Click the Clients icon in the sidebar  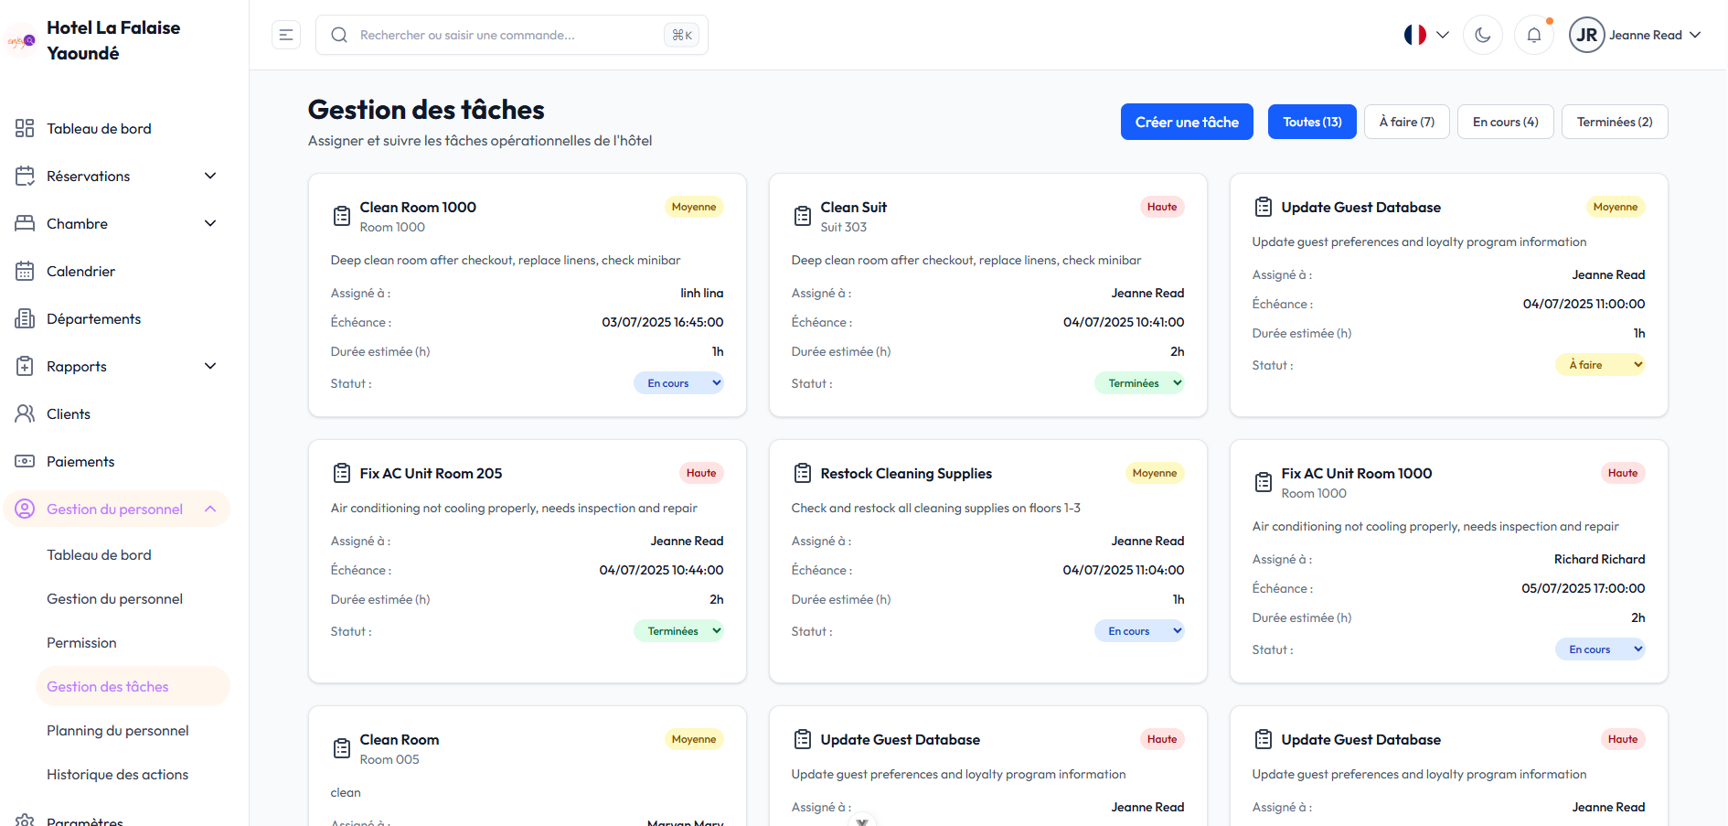coord(25,414)
